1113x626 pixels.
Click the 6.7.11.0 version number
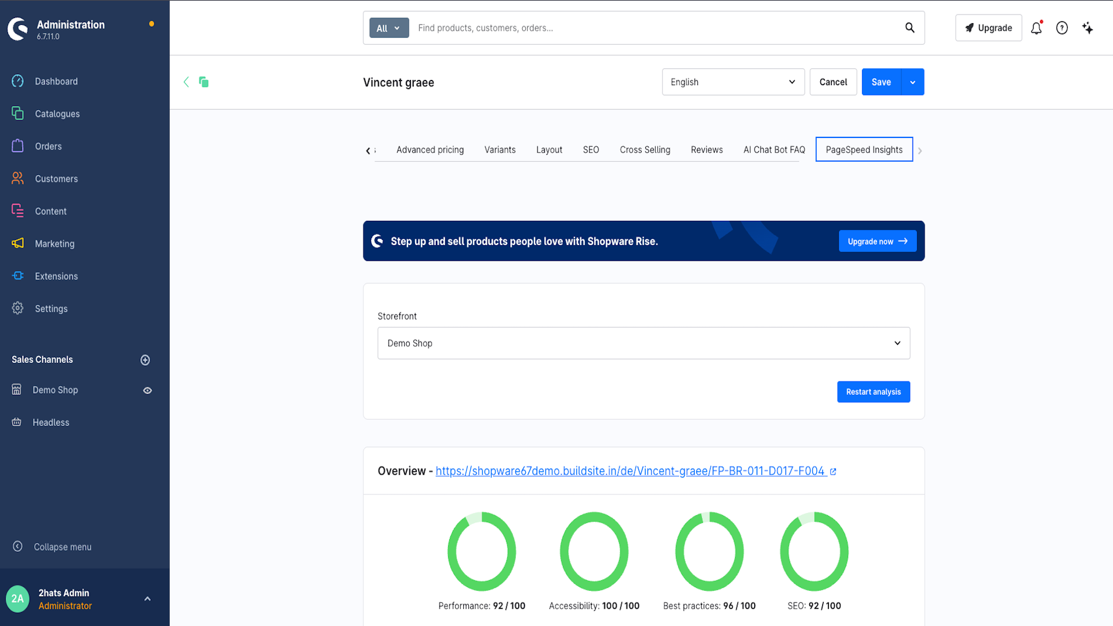pos(48,37)
